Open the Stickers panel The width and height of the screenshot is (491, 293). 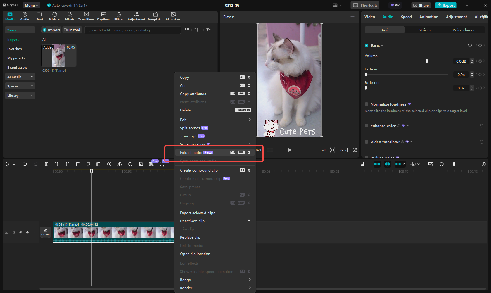[54, 16]
